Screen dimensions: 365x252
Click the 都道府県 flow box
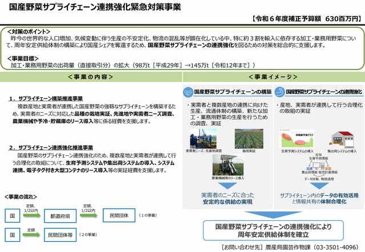(x=59, y=216)
